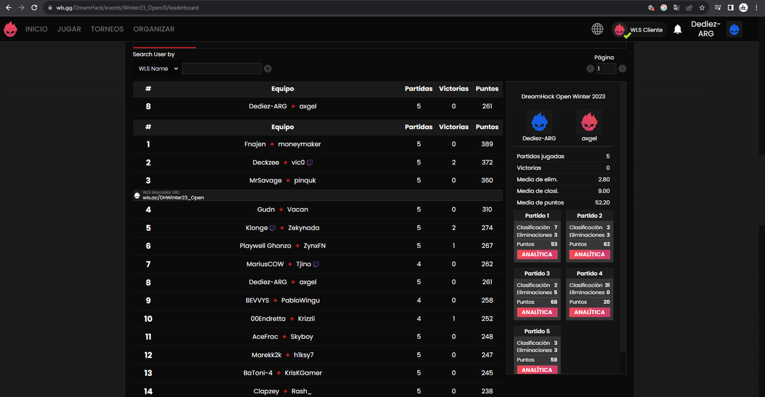Viewport: 765px width, 397px height.
Task: Click the Media de elim. 2.80 row
Action: [x=563, y=180]
